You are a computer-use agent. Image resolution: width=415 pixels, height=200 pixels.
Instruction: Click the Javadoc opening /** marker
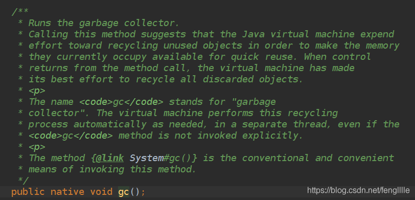click(x=20, y=12)
